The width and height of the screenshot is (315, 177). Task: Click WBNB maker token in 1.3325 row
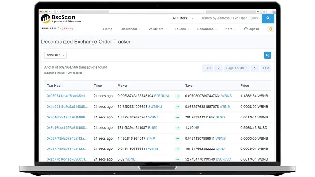coord(153,117)
